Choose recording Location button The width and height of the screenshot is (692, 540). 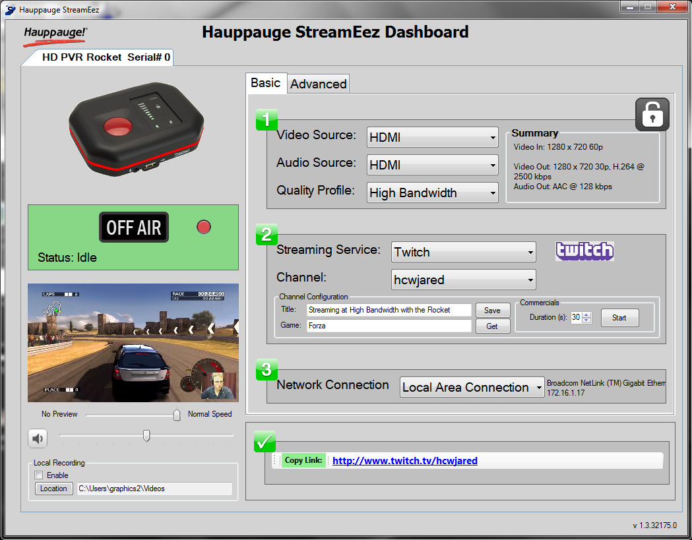pyautogui.click(x=53, y=489)
